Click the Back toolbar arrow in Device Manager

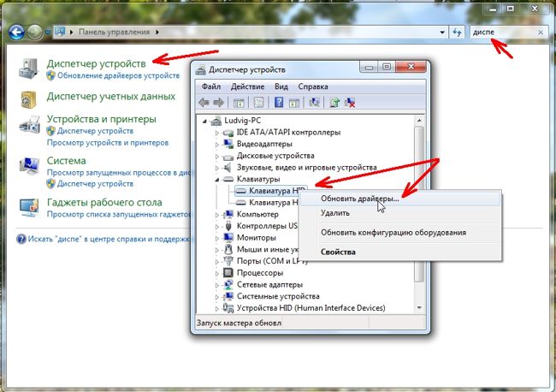coord(204,103)
